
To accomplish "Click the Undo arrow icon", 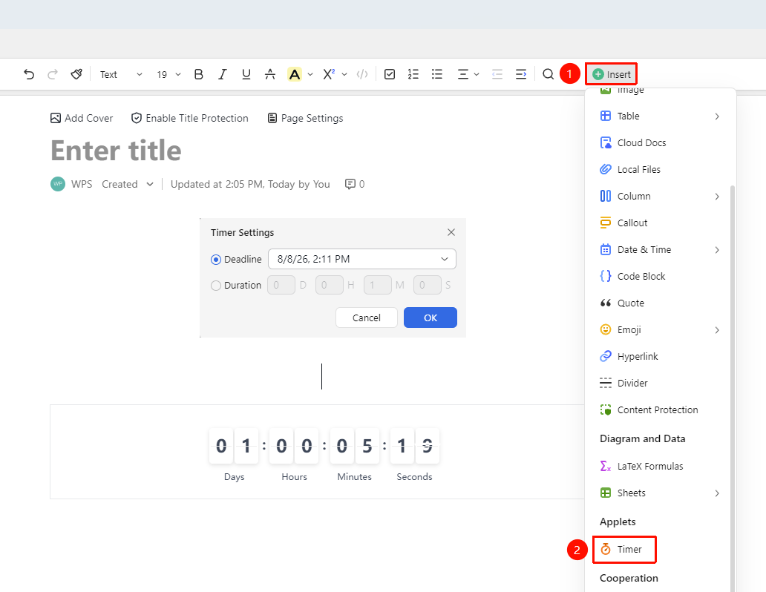I will (29, 74).
